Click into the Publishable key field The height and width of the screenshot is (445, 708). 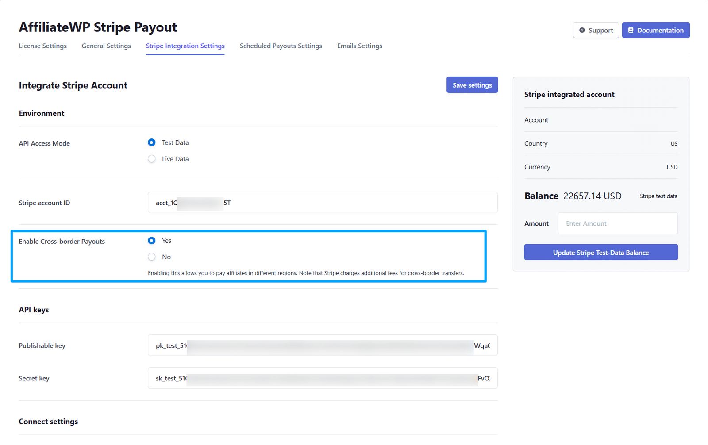323,345
